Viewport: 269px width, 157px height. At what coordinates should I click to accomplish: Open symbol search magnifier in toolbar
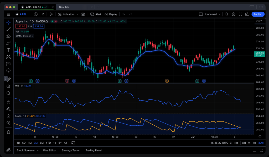pos(226,14)
